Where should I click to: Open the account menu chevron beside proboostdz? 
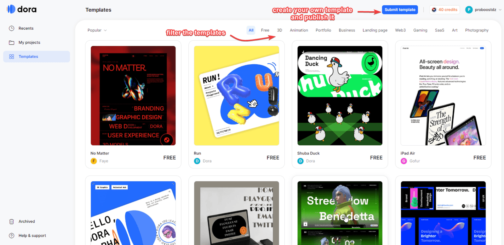500,10
